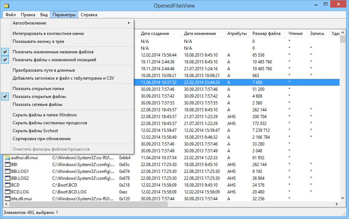Viewport: 349px width, 219px height.
Task: Sort by 'Дата изменения' column header
Action: (x=203, y=33)
